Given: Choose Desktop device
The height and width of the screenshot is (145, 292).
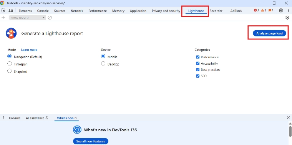Looking at the screenshot, I should click(103, 64).
